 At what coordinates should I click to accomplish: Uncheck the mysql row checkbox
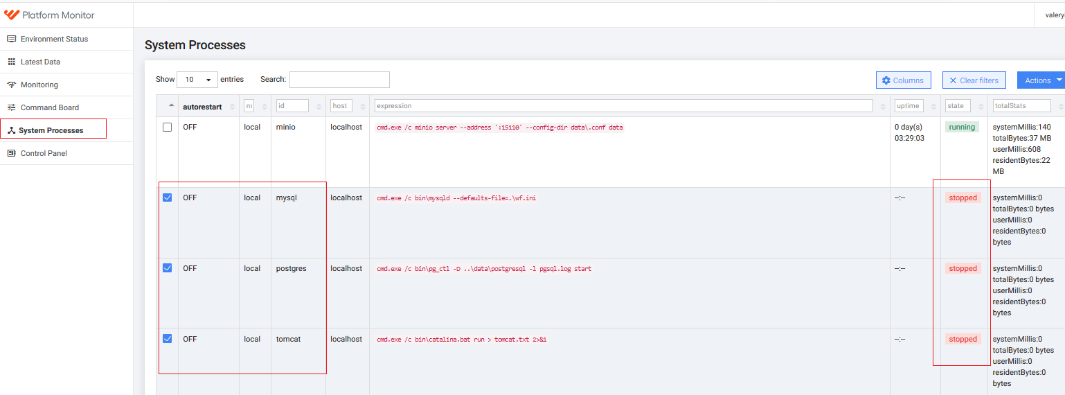(167, 197)
